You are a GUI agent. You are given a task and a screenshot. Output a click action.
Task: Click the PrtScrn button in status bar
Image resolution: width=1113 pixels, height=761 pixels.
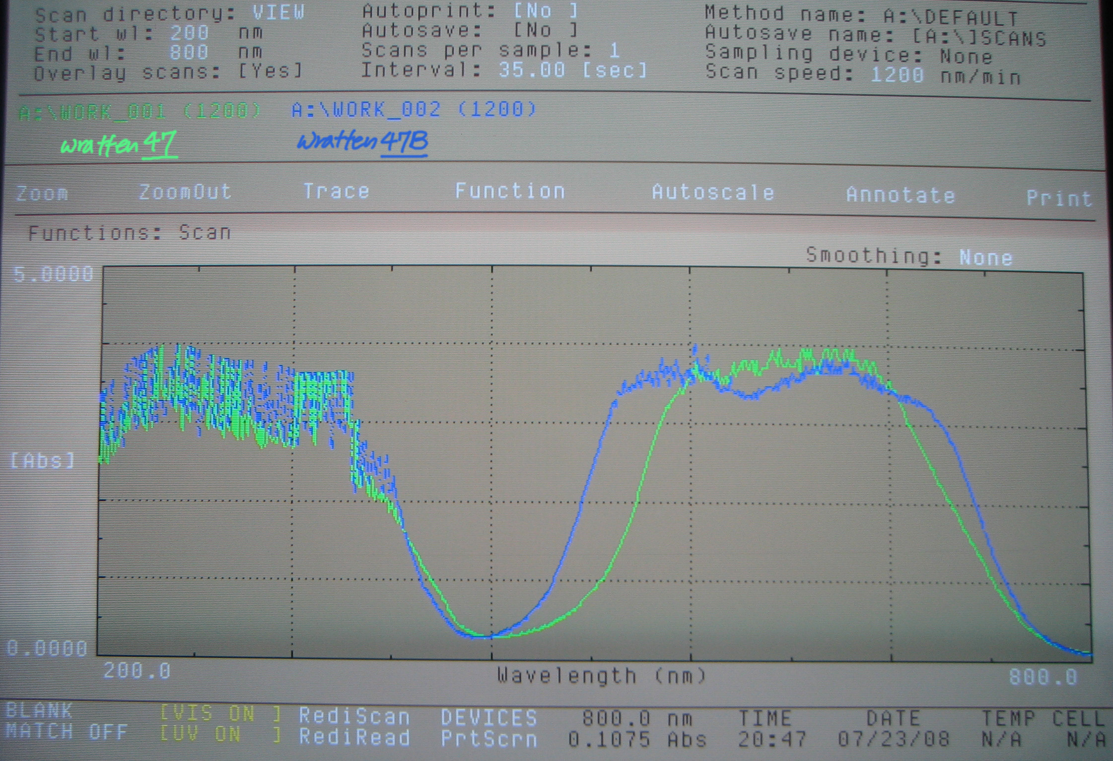click(489, 739)
